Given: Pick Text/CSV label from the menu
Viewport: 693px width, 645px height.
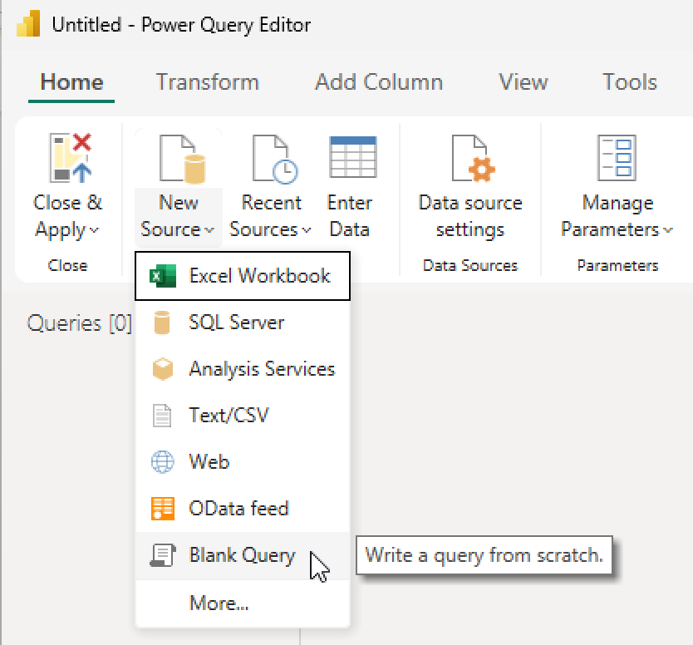Looking at the screenshot, I should pos(229,415).
